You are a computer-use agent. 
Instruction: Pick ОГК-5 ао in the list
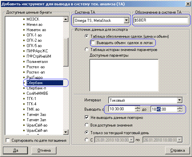34,46
